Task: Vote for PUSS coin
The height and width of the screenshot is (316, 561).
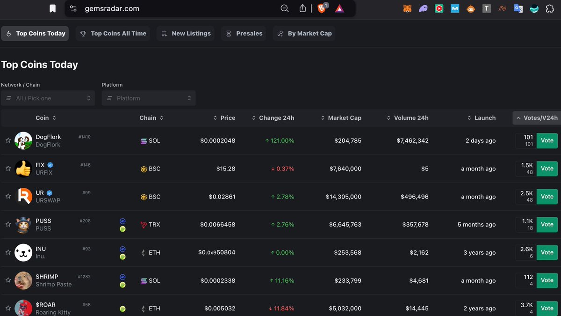Action: pyautogui.click(x=547, y=224)
